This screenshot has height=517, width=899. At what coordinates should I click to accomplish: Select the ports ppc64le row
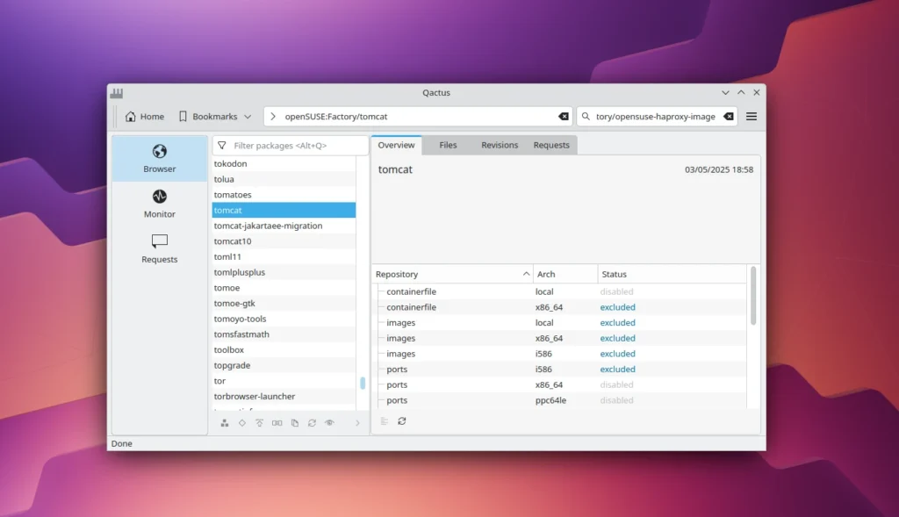(x=559, y=400)
